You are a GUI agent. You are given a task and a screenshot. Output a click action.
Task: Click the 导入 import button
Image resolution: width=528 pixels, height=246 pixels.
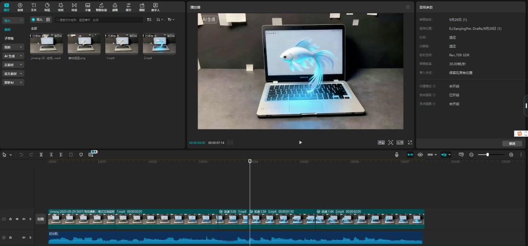pos(37,20)
